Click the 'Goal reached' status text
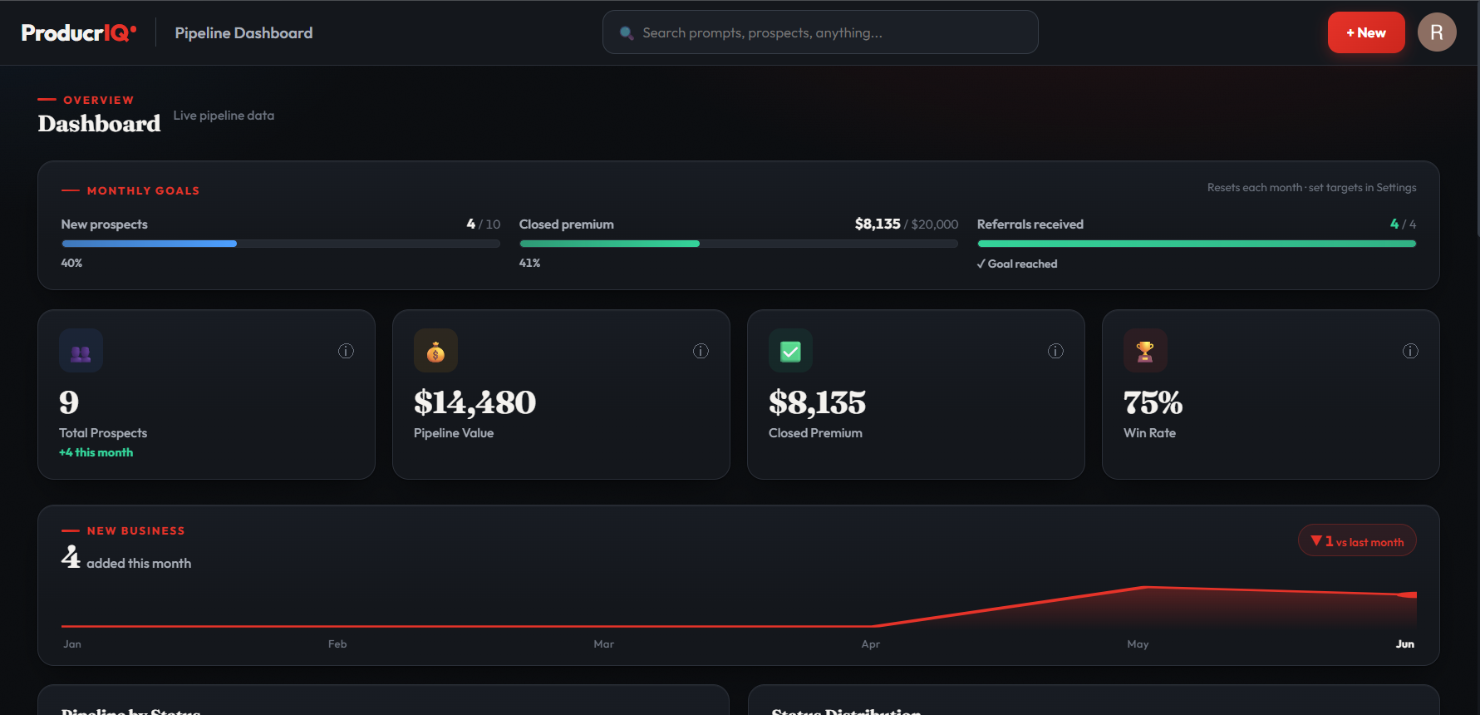Image resolution: width=1480 pixels, height=715 pixels. pos(1017,264)
